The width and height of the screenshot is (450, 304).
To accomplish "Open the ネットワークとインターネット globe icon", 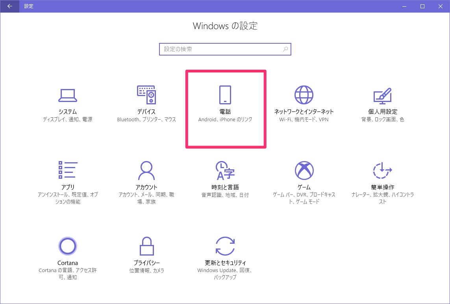I will 304,95.
